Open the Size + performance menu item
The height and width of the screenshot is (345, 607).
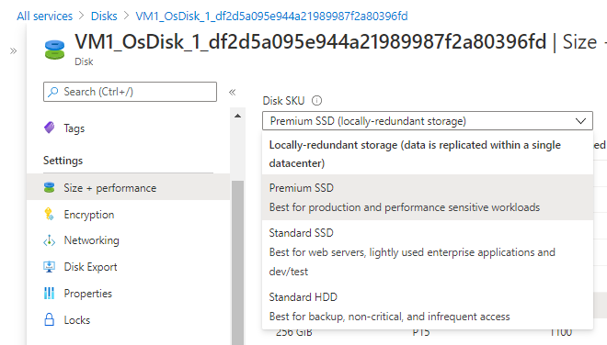[128, 188]
